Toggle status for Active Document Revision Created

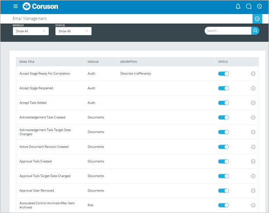pos(223,147)
